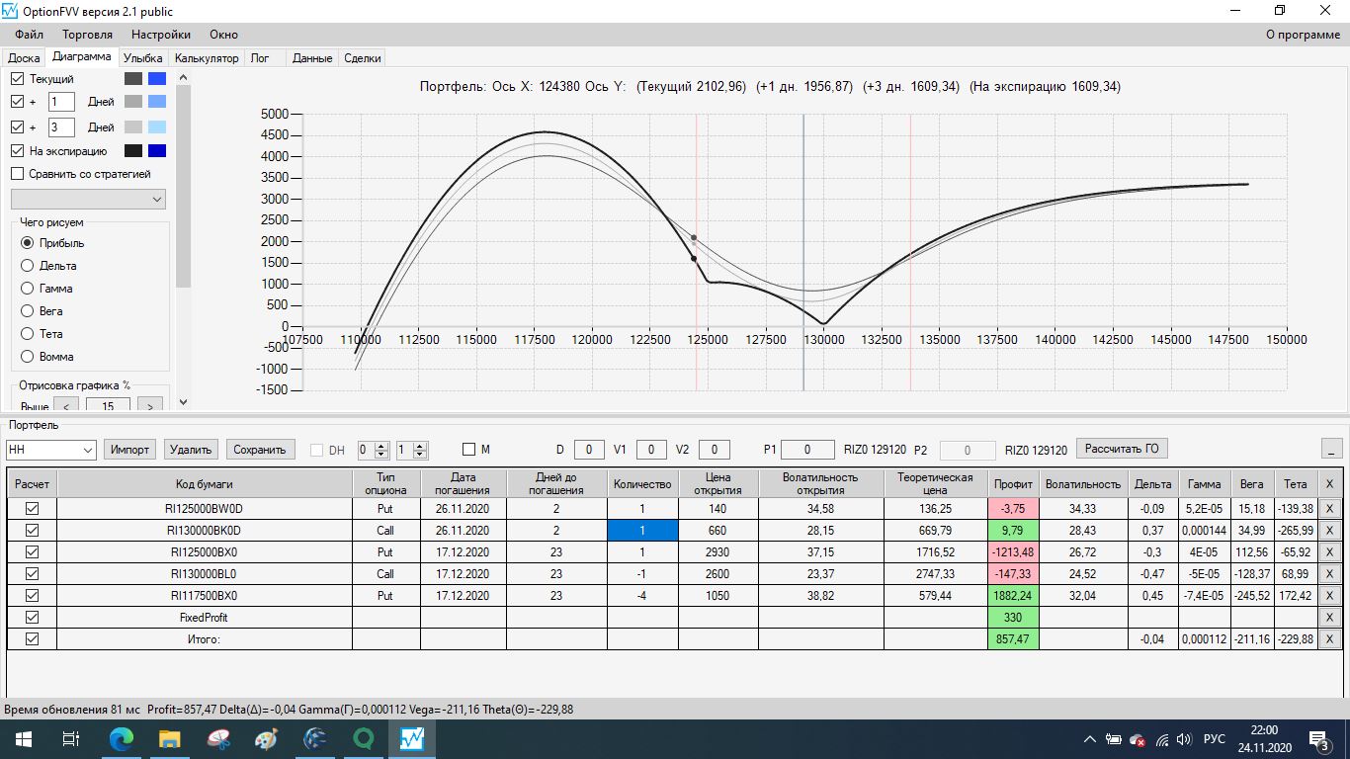1350x759 pixels.
Task: Open Task View on the taskbar
Action: (x=71, y=738)
